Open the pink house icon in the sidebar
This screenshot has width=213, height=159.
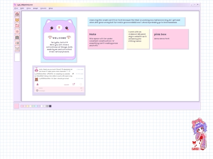coord(17,14)
